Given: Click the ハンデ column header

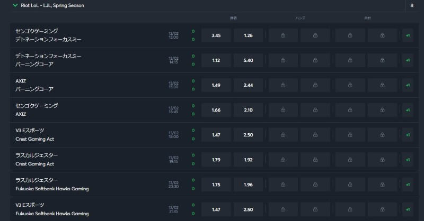Looking at the screenshot, I should pyautogui.click(x=300, y=18).
